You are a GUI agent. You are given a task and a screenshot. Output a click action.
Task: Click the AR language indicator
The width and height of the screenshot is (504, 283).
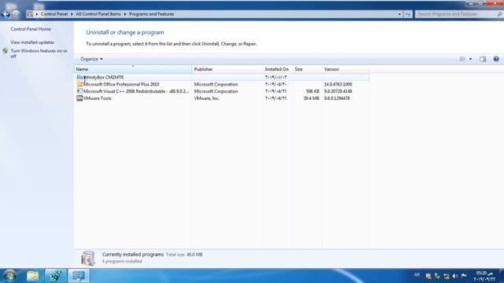(x=417, y=275)
